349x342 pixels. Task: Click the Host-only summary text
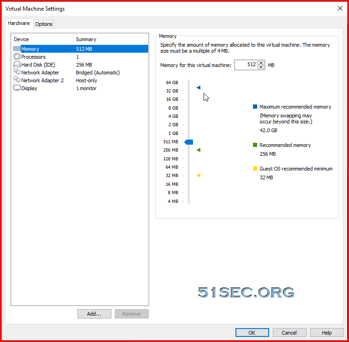87,80
